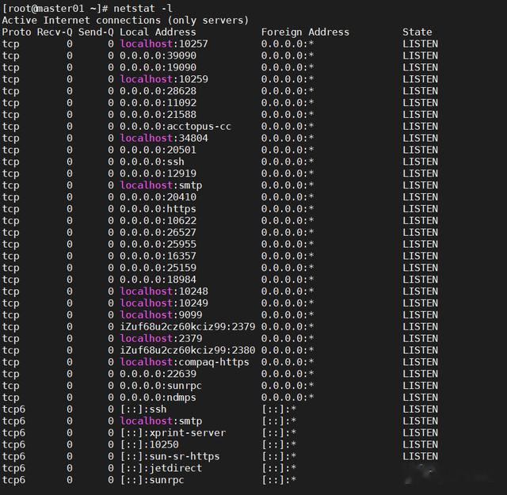507x495 pixels.
Task: Select the '[::]:sunrpc' tcp6 address
Action: (x=152, y=481)
